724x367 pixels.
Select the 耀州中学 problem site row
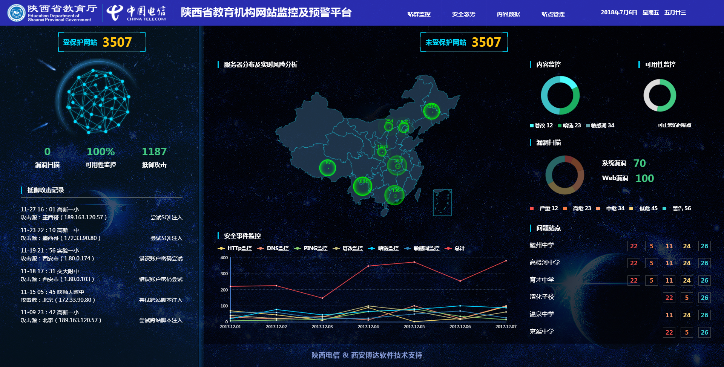pyautogui.click(x=541, y=245)
